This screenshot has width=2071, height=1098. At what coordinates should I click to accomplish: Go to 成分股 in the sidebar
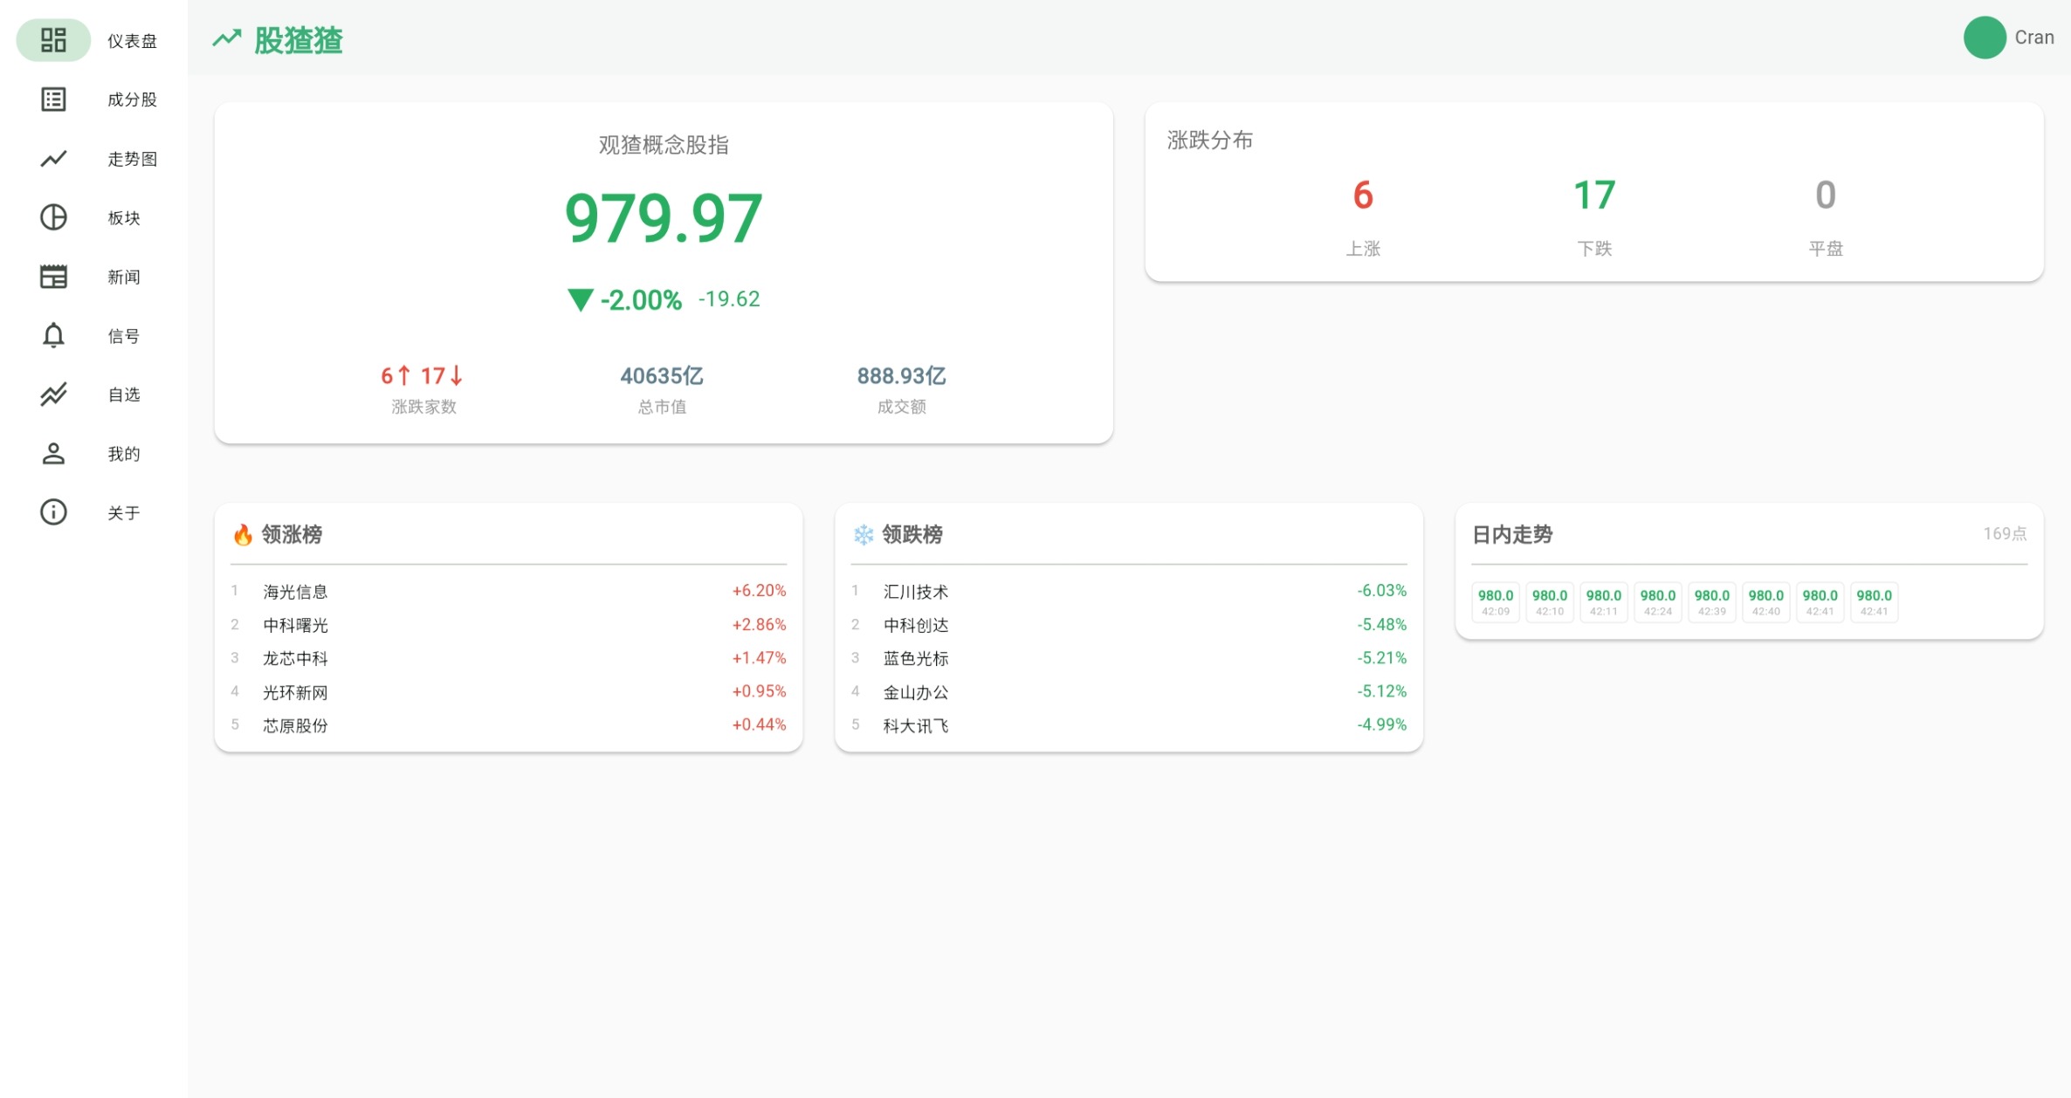(132, 100)
